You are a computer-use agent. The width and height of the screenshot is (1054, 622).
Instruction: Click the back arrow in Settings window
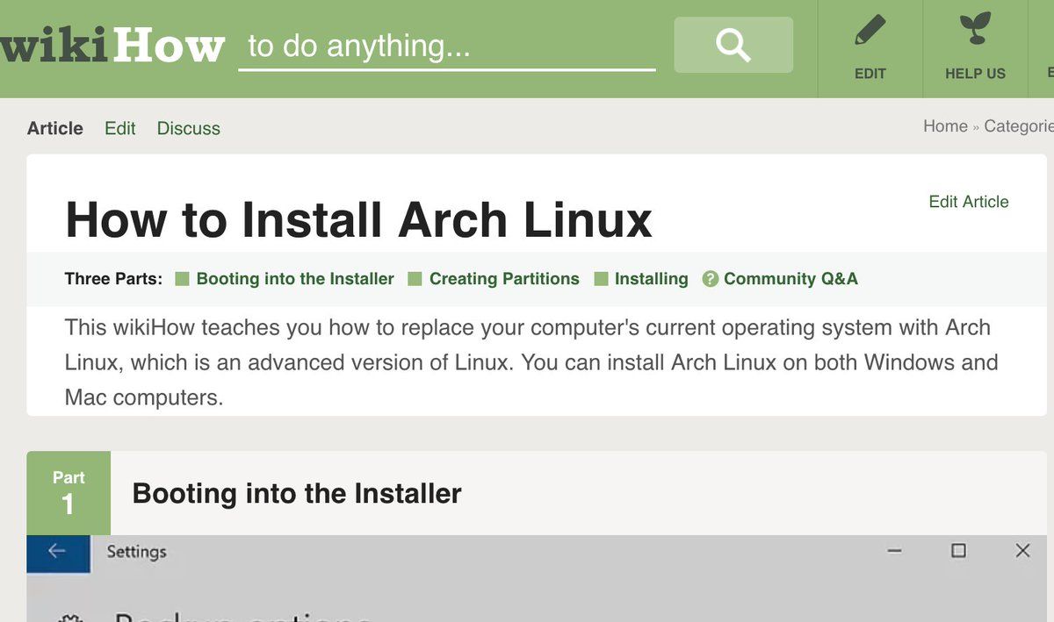tap(58, 551)
